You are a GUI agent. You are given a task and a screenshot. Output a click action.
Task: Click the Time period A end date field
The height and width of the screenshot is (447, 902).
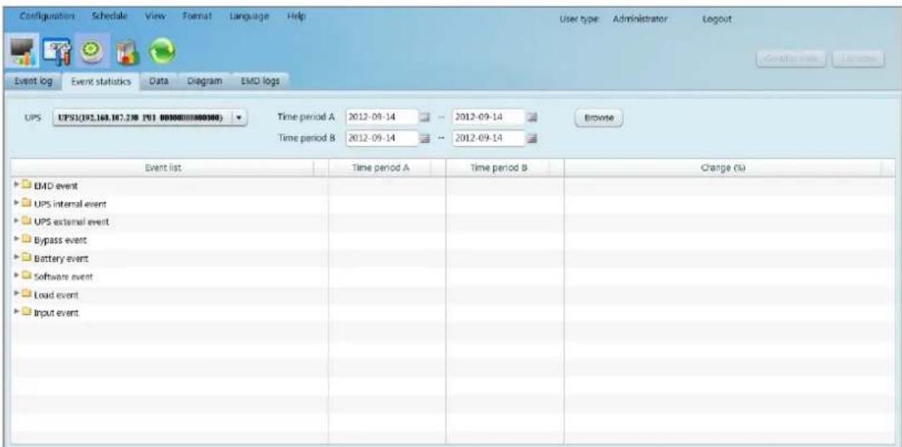pos(489,118)
